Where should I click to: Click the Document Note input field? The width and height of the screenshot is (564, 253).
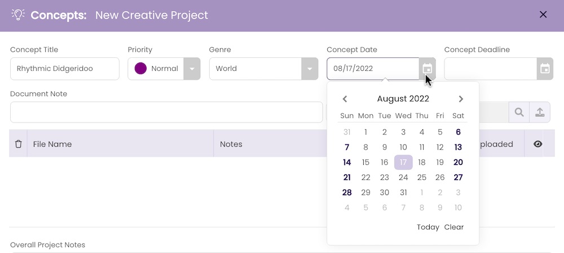pos(166,112)
